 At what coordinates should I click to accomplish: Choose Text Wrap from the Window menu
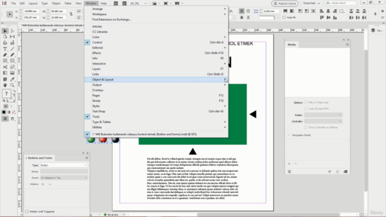click(156, 111)
